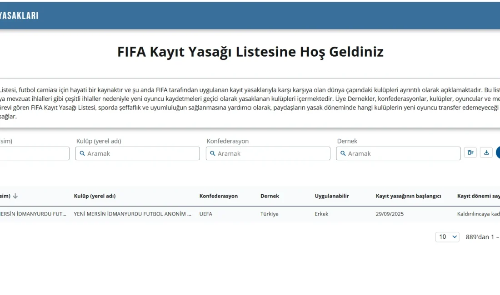The image size is (500, 295).
Task: Click the Erkek cell in the table row
Action: pos(321,214)
